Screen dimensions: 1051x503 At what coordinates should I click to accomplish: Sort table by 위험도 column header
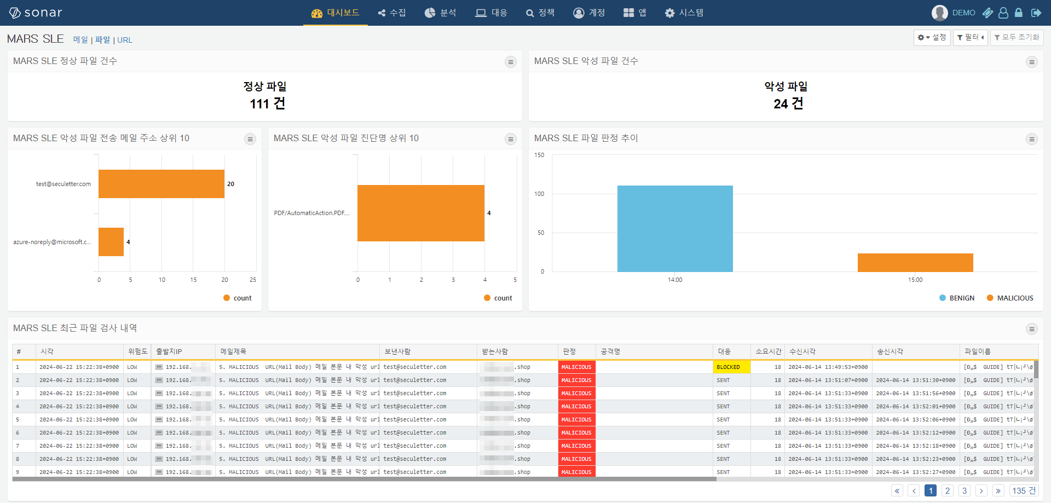coord(137,351)
